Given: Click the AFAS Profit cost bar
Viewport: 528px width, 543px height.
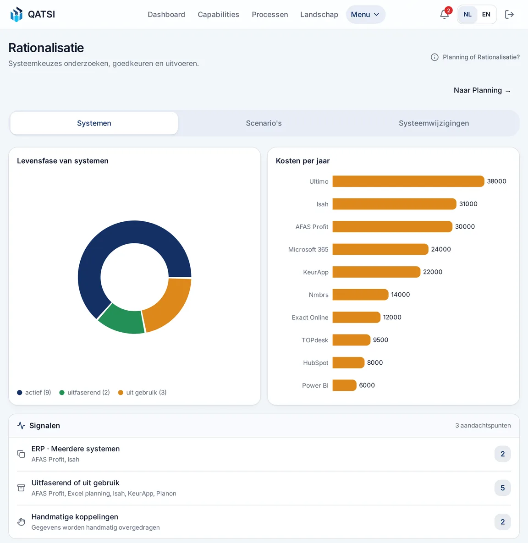Looking at the screenshot, I should click(392, 227).
